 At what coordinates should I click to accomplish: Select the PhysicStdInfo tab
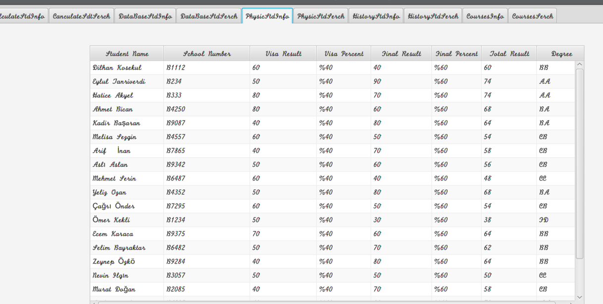[267, 16]
